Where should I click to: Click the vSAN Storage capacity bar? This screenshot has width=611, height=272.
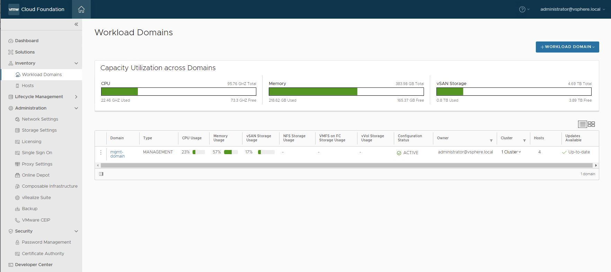[514, 92]
